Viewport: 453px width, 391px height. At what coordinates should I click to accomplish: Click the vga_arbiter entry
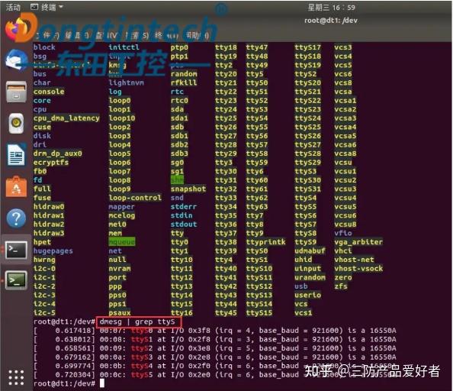point(358,242)
